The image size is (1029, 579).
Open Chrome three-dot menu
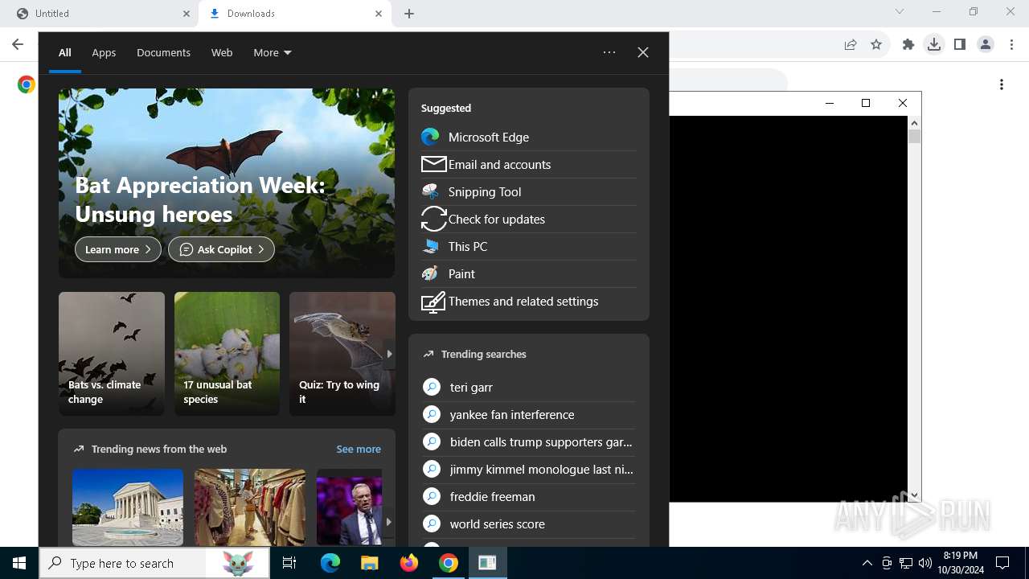(x=1011, y=44)
